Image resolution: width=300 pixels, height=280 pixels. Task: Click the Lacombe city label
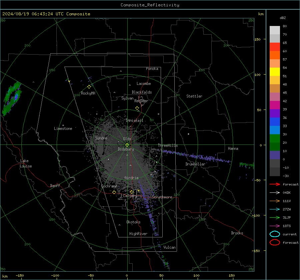pyautogui.click(x=144, y=84)
